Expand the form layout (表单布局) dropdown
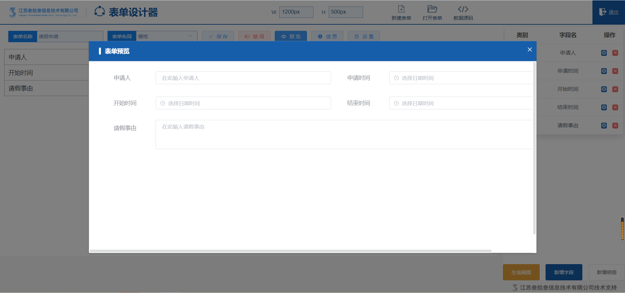625x293 pixels. coord(166,36)
